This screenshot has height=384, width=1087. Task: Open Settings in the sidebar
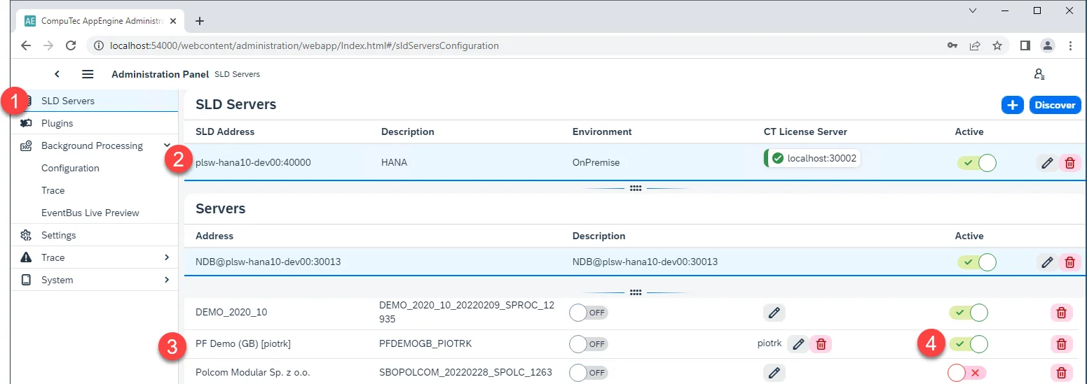[95, 235]
